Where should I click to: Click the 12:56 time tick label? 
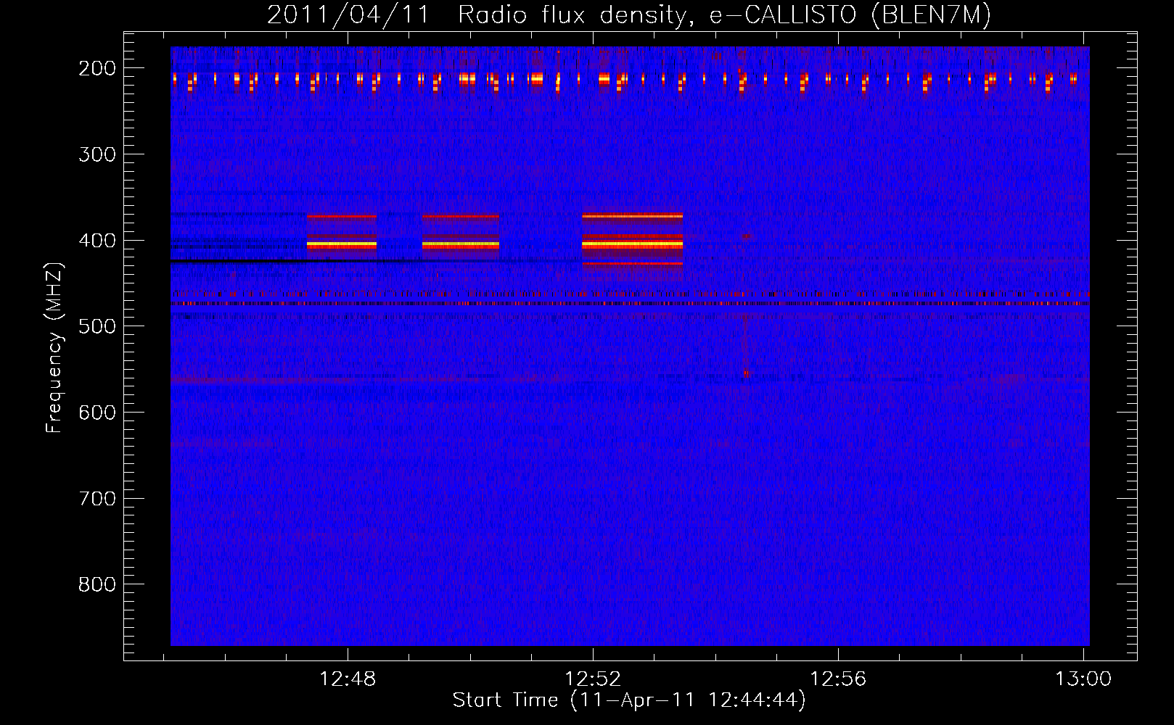point(838,679)
